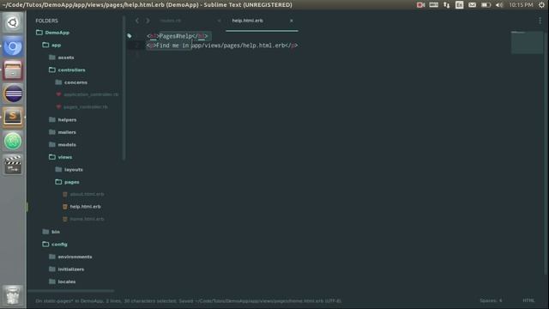549x309 pixels.
Task: Open the network connections indicator
Action: [x=446, y=5]
